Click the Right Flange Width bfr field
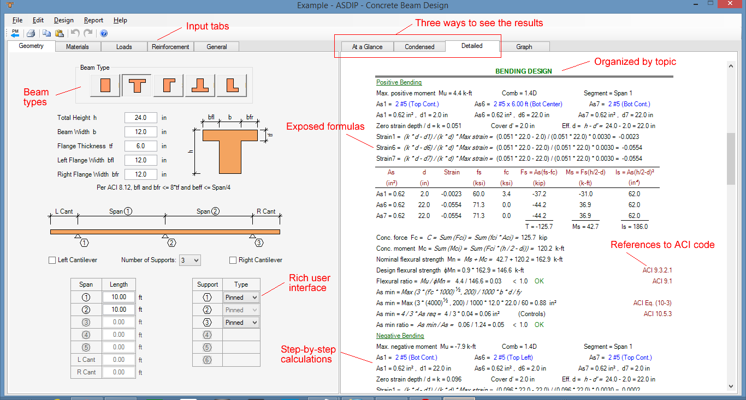Screen dimensions: 746x400 point(141,174)
